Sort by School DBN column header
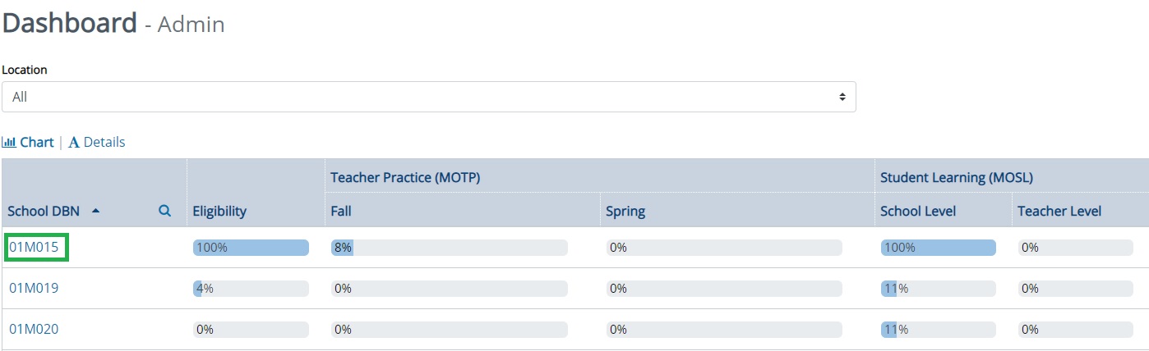Image resolution: width=1149 pixels, height=351 pixels. tap(44, 211)
